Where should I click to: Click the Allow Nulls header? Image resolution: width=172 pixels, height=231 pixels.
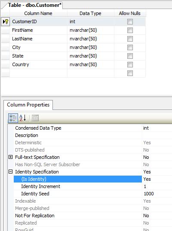[x=130, y=13]
